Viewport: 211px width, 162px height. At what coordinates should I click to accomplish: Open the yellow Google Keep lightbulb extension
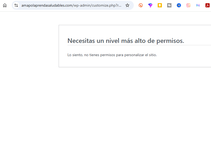[160, 5]
